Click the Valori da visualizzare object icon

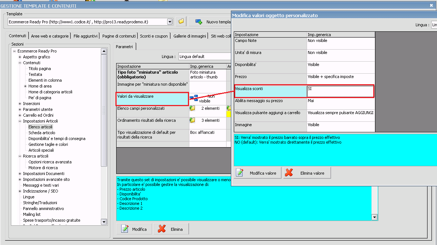pyautogui.click(x=194, y=98)
